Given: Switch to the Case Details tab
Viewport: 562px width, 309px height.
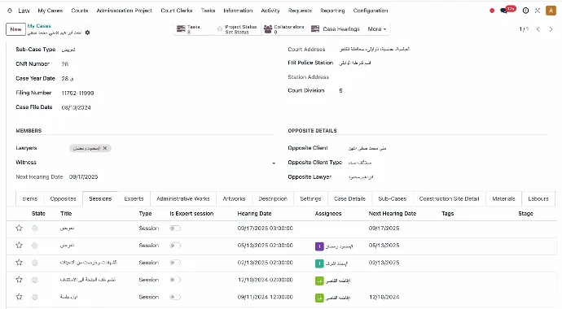Looking at the screenshot, I should pyautogui.click(x=349, y=199).
